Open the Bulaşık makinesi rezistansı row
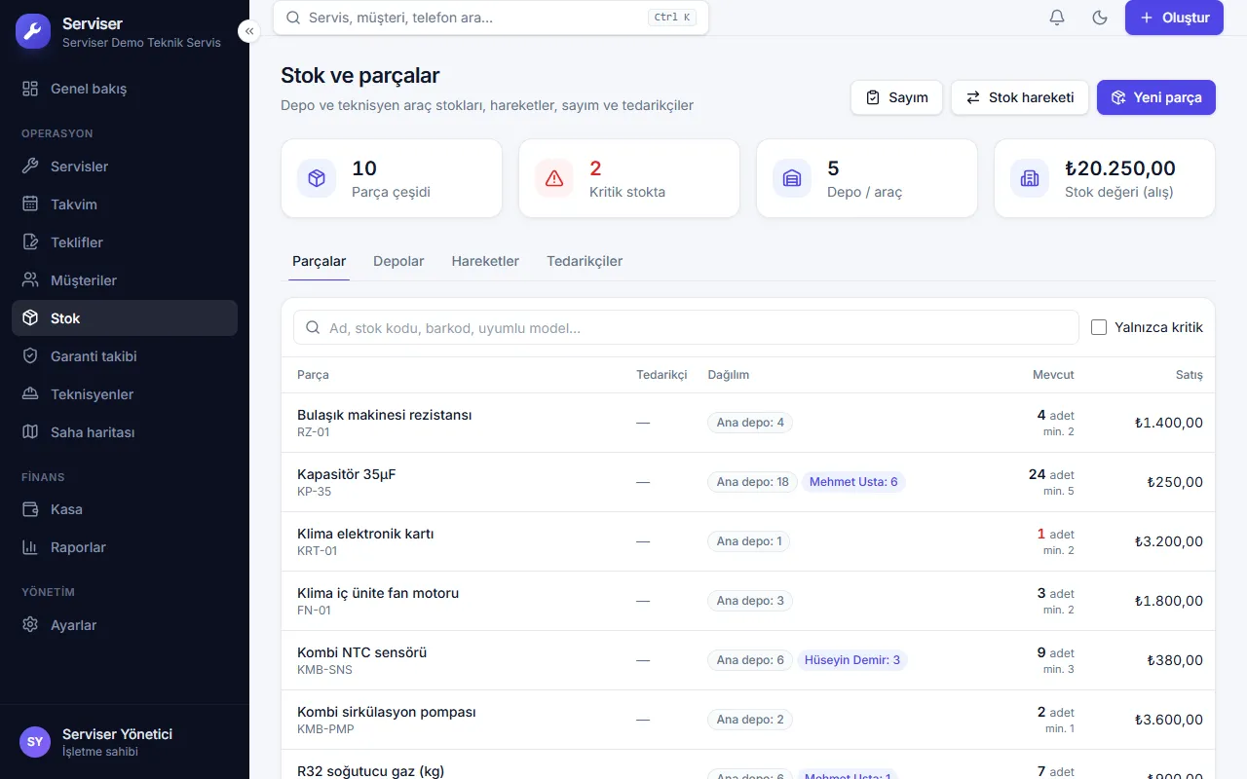 click(x=748, y=423)
